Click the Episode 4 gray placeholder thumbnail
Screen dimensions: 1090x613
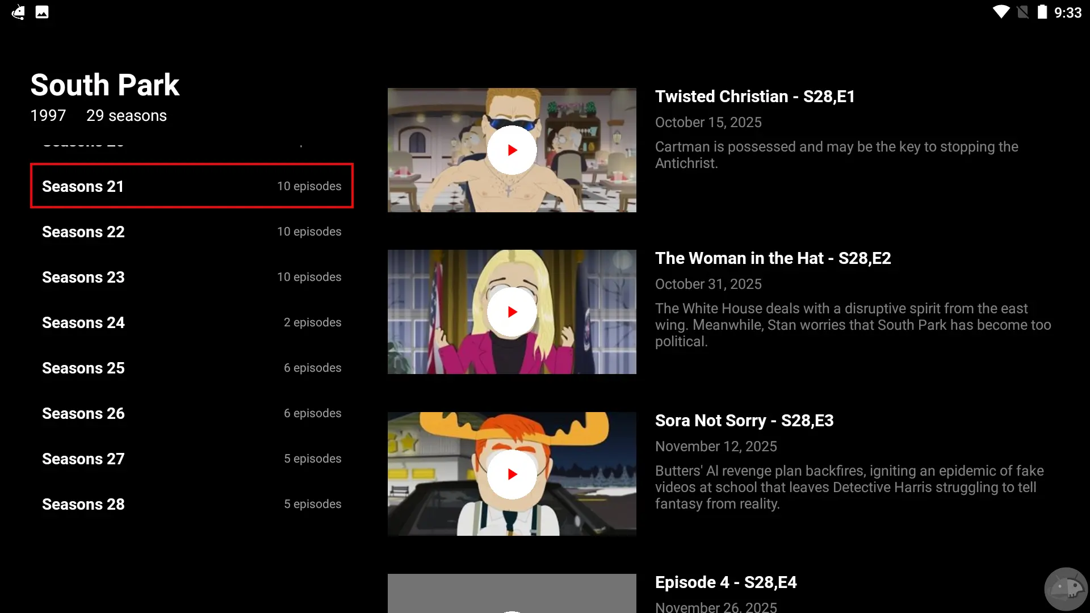coord(512,593)
